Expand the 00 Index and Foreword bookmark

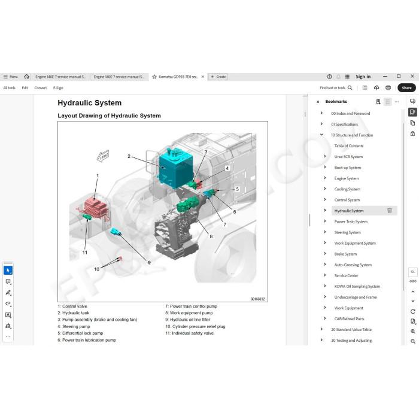click(x=321, y=113)
